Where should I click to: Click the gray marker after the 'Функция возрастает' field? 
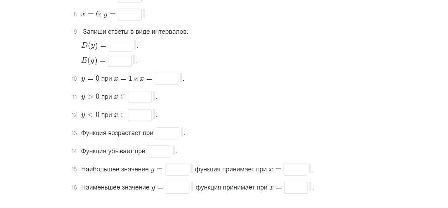(182, 132)
